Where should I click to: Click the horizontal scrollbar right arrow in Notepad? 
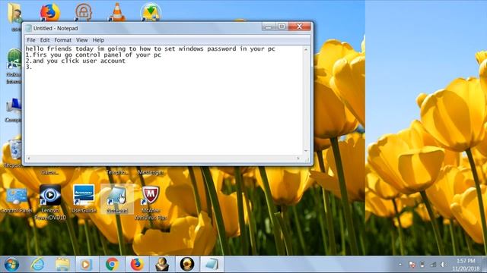pyautogui.click(x=298, y=158)
